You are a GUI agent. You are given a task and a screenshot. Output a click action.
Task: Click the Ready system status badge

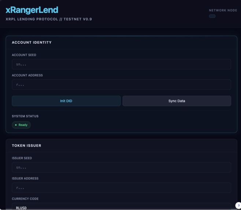click(21, 125)
